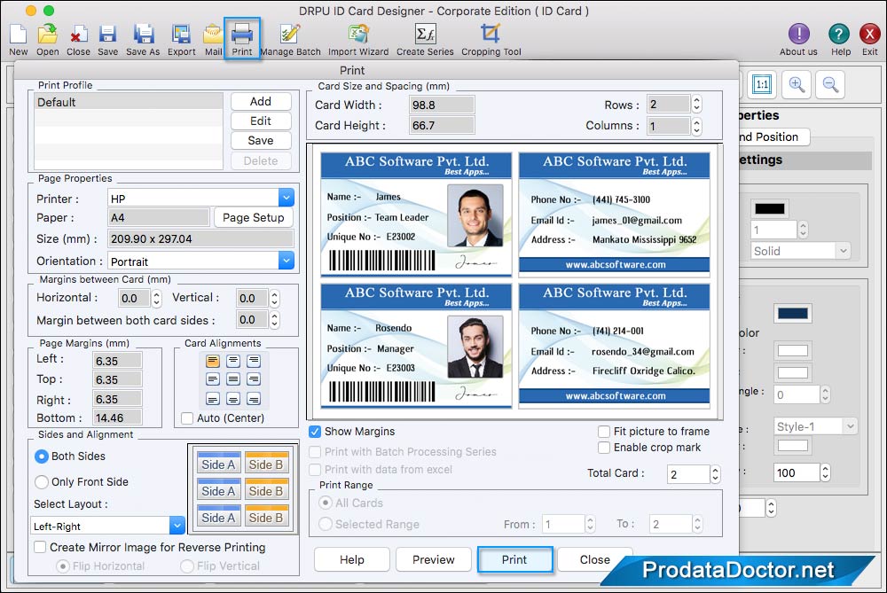Check Print with data from excel
887x593 pixels.
pos(315,470)
